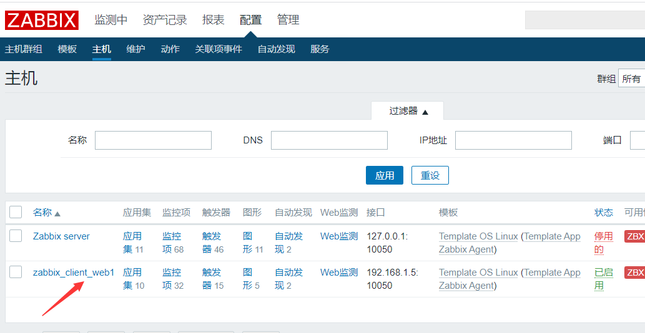Open the zabbix_client_web1 host
The image size is (645, 333).
point(74,273)
